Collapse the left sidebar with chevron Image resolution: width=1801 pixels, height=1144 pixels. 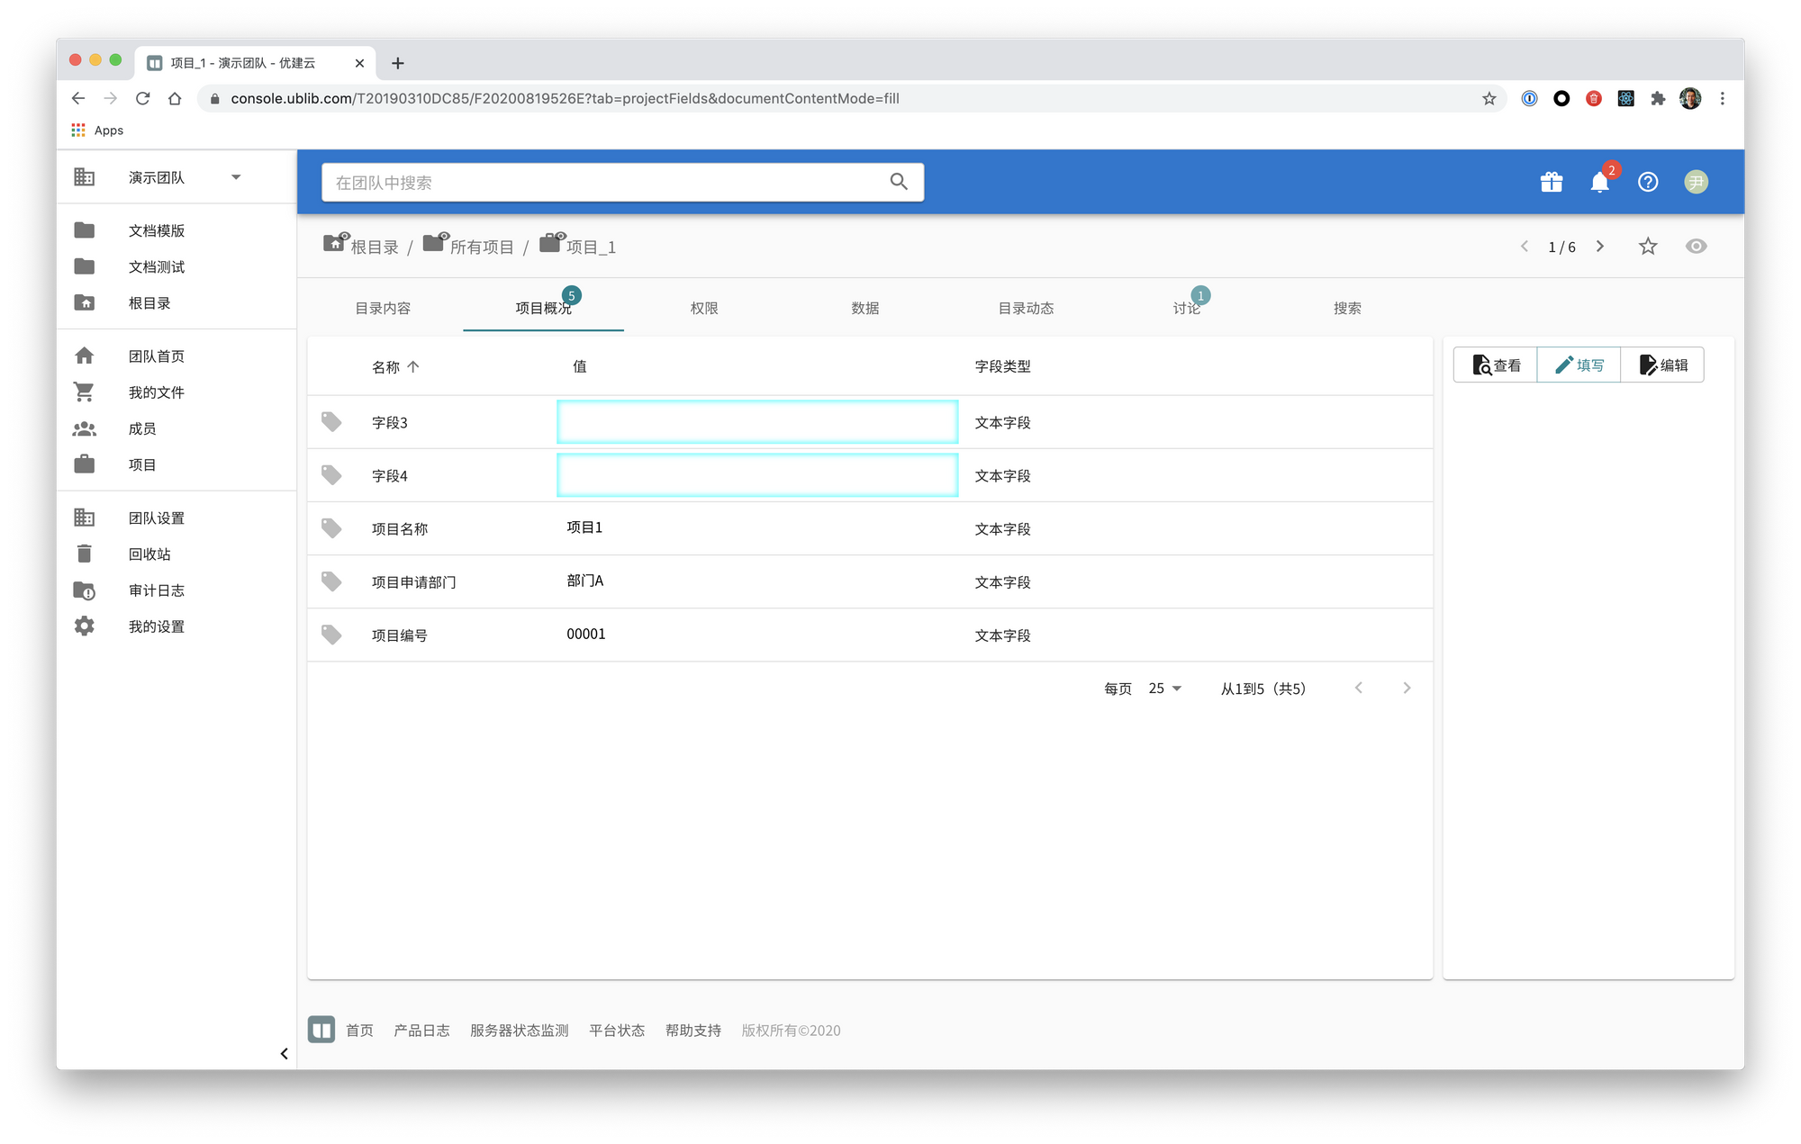(x=284, y=1053)
